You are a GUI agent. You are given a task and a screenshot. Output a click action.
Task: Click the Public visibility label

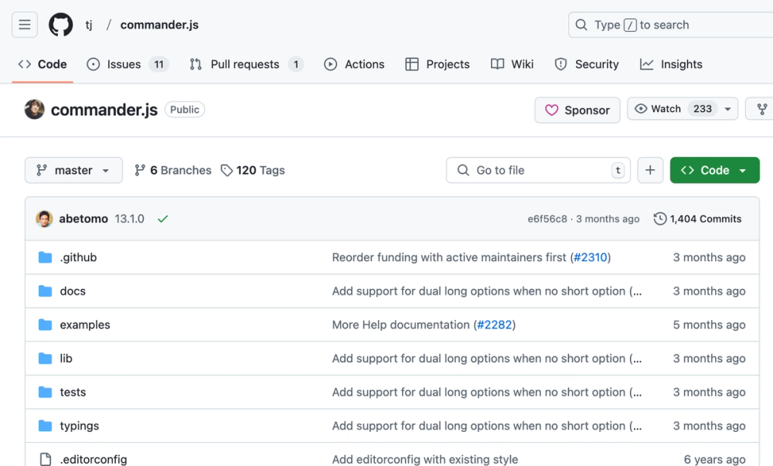pyautogui.click(x=185, y=110)
